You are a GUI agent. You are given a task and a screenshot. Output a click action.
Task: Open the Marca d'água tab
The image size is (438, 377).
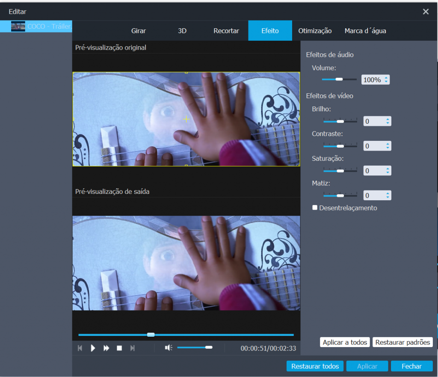coord(365,31)
